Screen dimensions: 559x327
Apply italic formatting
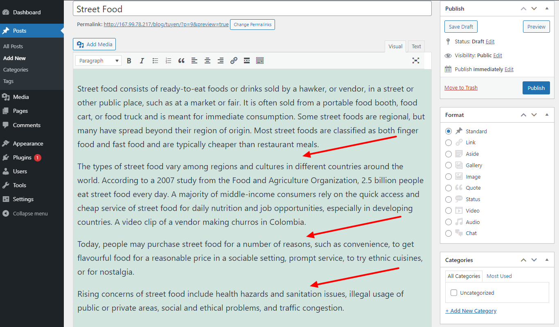coord(142,60)
